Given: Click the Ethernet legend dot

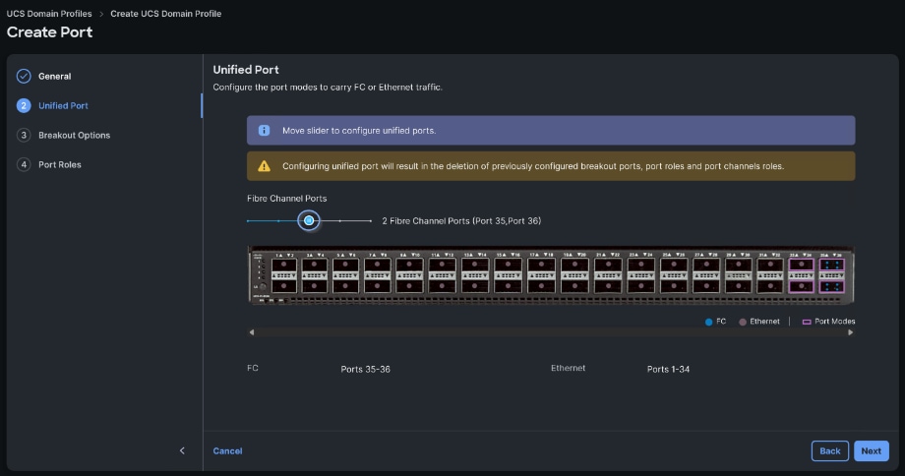Looking at the screenshot, I should tap(743, 322).
